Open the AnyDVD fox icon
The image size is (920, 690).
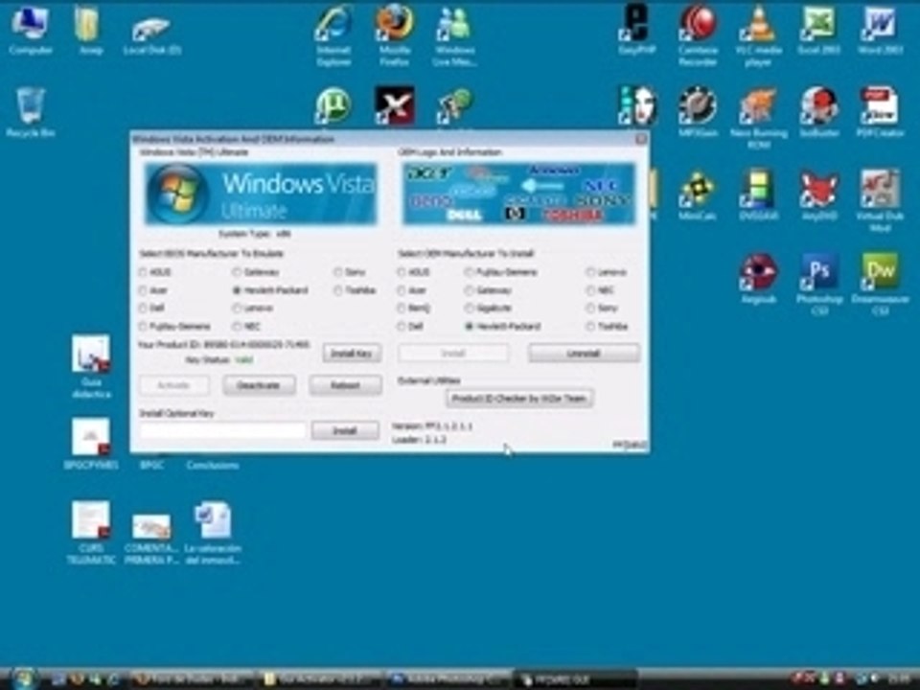pos(818,195)
